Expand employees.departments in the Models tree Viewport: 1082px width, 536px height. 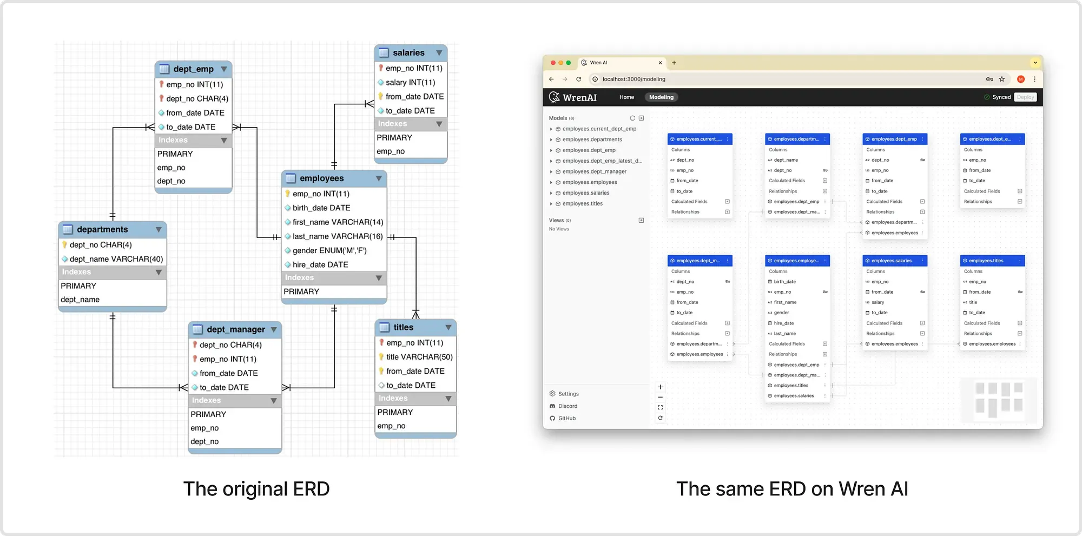click(x=551, y=140)
